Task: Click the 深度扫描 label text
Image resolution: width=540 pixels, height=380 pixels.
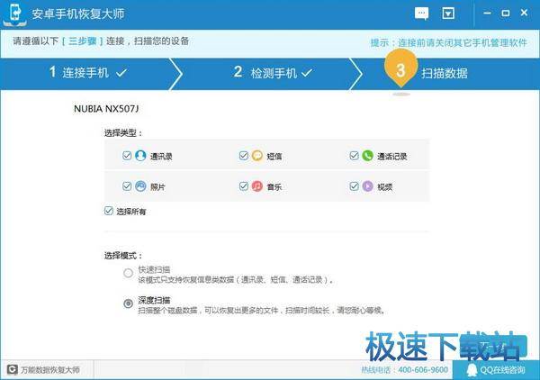Action: click(x=154, y=300)
